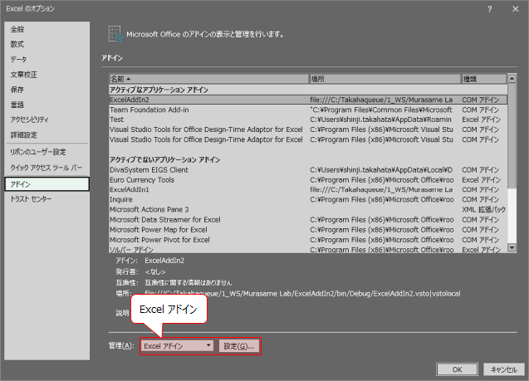Open the help question mark icon
The width and height of the screenshot is (529, 381).
pos(489,9)
